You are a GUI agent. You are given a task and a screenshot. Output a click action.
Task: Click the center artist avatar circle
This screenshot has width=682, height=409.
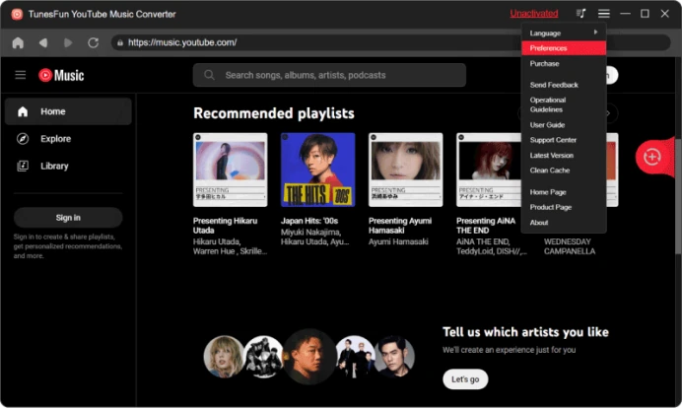[309, 357]
